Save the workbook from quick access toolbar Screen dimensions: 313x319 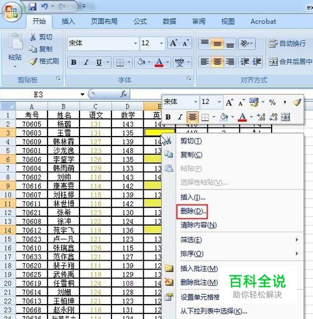[33, 7]
